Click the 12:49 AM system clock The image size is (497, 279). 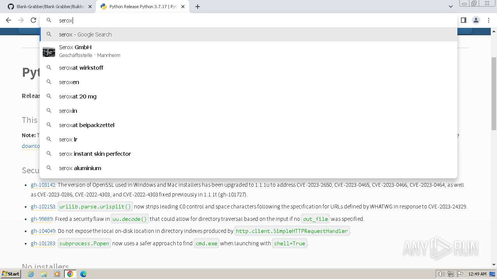click(x=477, y=274)
